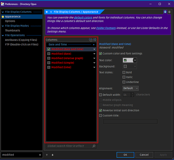Open the Alignment Default dropdown
174x160 pixels.
[130, 88]
